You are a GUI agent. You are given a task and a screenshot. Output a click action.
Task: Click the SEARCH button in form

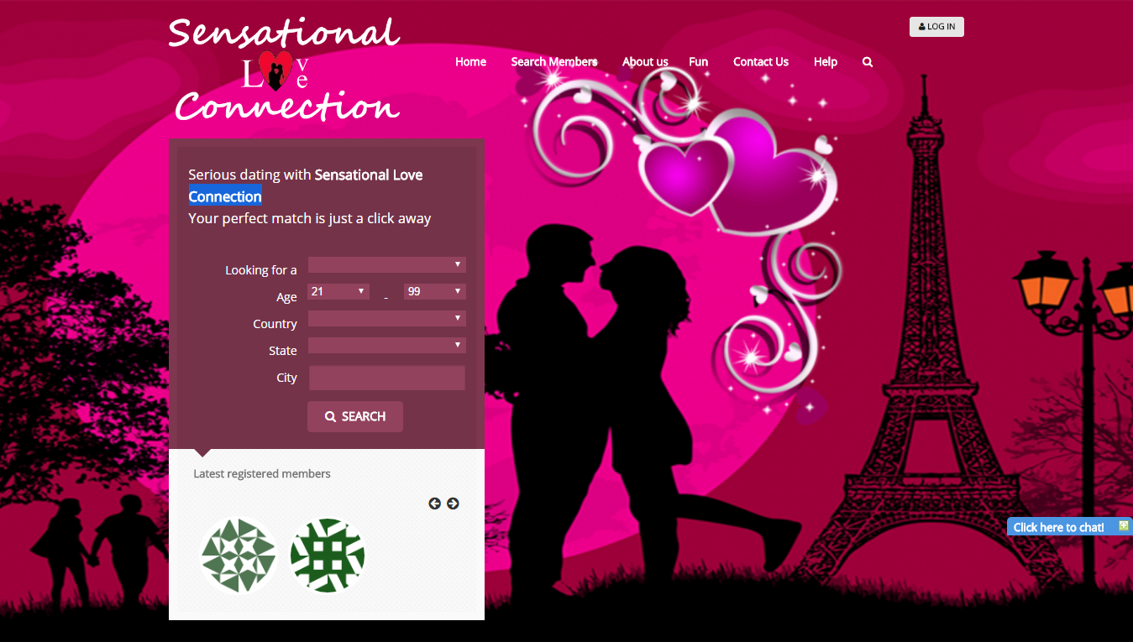(355, 417)
